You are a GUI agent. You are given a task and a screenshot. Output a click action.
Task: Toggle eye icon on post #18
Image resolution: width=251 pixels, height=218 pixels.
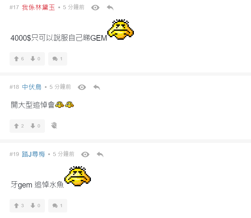pos(82,87)
